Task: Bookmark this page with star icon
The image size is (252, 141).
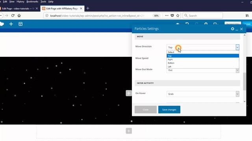Action: (178, 16)
